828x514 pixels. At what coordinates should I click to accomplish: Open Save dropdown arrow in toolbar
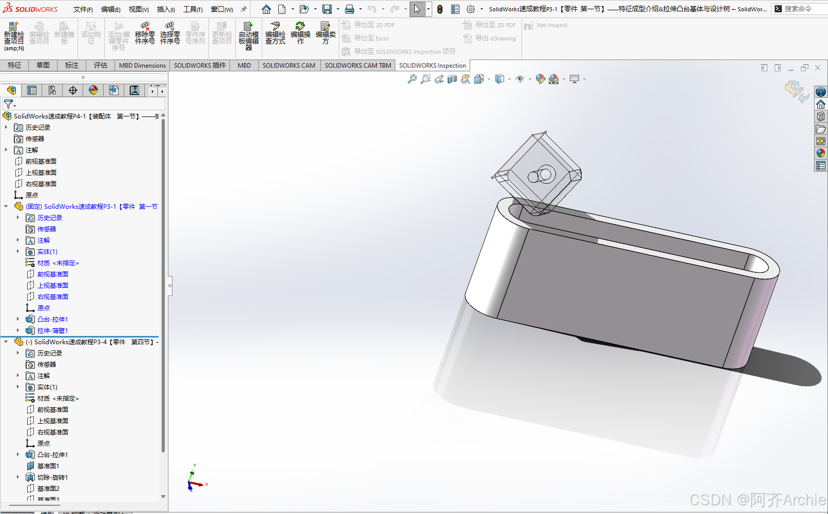click(x=338, y=9)
